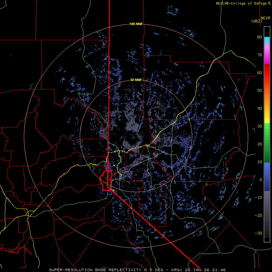
Task: Click the [dBZ] units label
Action: [x=257, y=21]
